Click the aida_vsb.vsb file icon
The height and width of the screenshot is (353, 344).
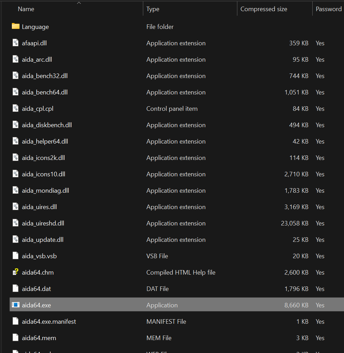click(x=16, y=256)
